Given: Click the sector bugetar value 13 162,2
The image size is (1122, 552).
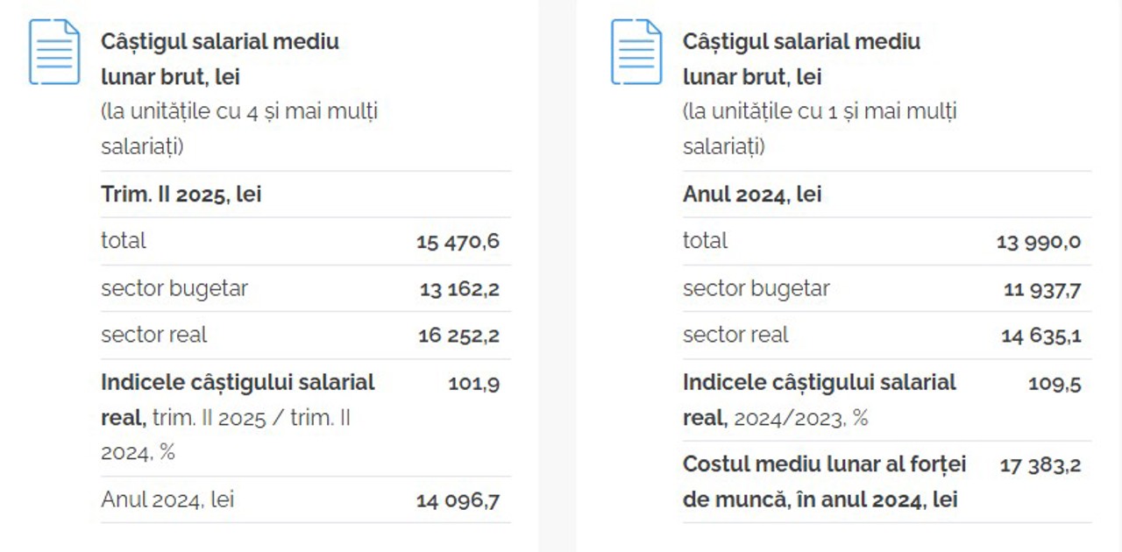Looking at the screenshot, I should [x=459, y=289].
